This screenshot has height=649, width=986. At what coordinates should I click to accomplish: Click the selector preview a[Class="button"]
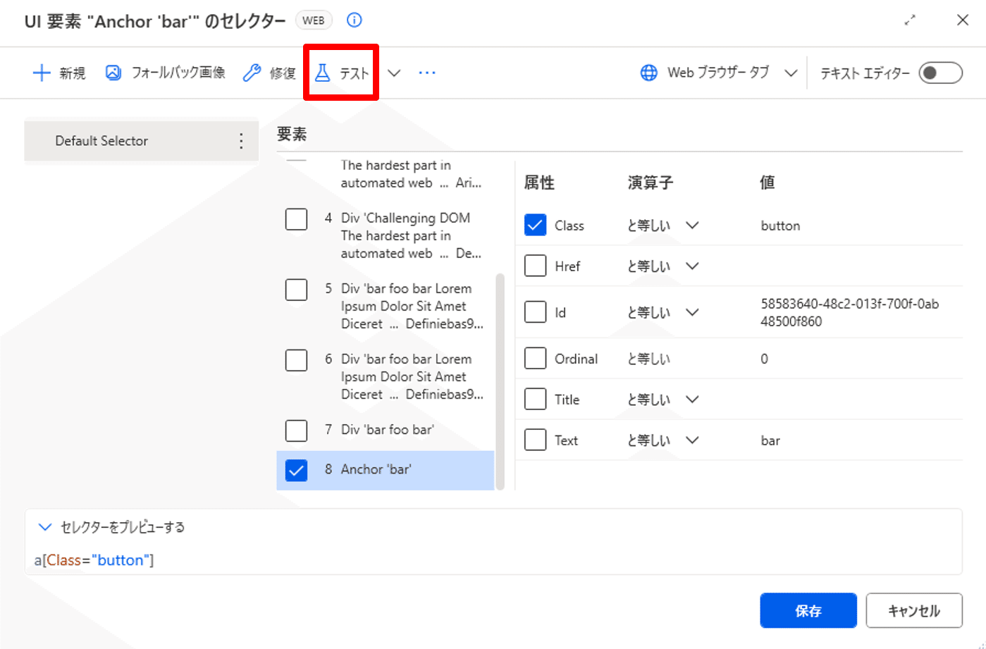pyautogui.click(x=94, y=560)
